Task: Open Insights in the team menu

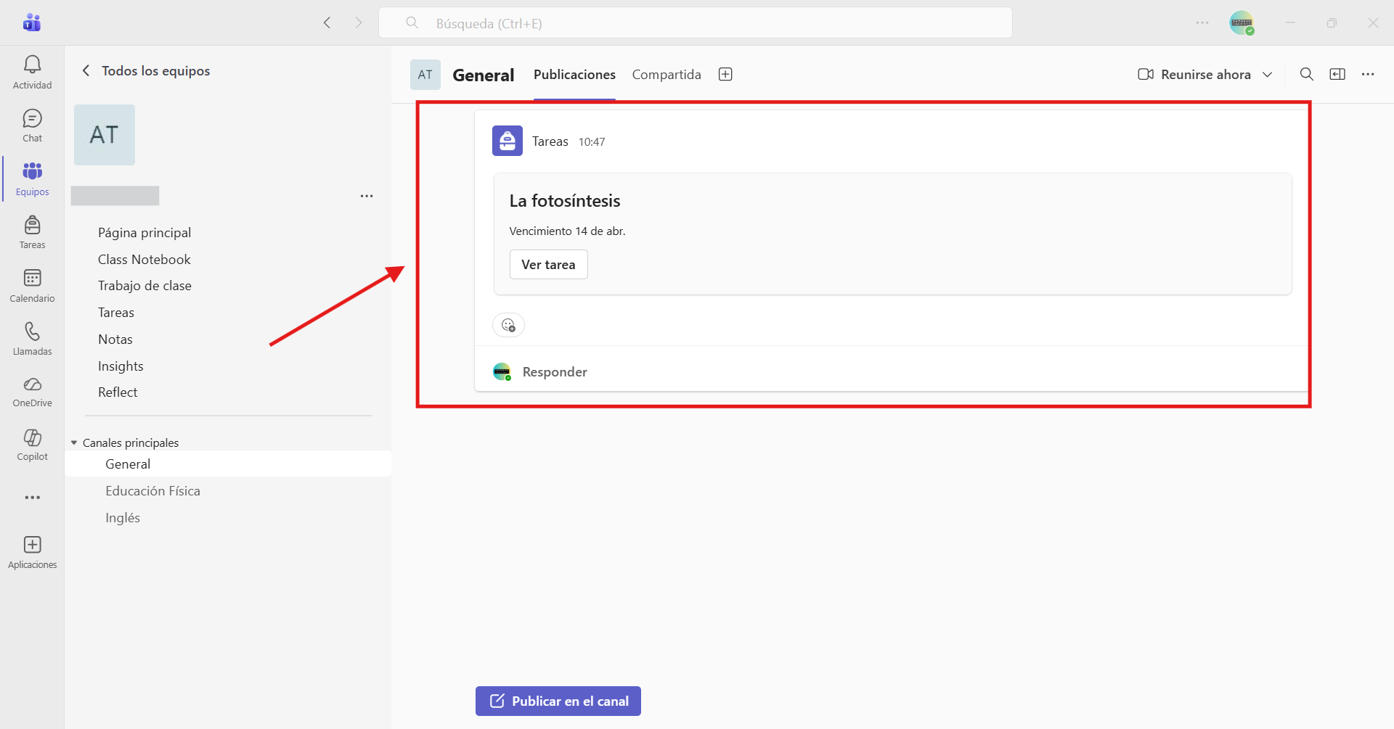Action: point(121,366)
